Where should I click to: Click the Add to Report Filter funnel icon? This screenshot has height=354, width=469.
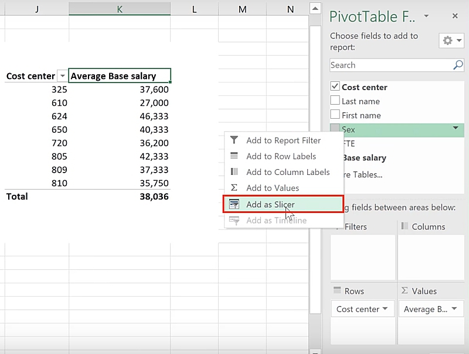(x=234, y=140)
